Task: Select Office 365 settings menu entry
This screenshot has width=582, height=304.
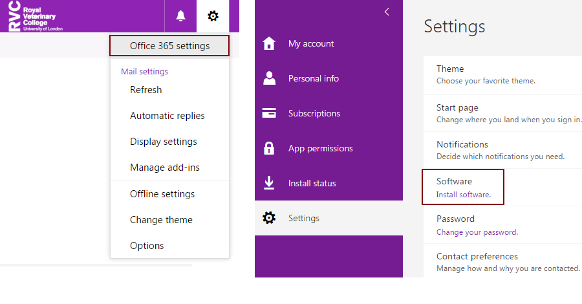Action: [169, 46]
